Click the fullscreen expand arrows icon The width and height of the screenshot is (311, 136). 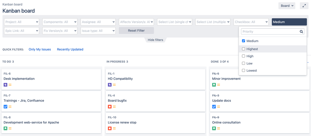[x=304, y=6]
